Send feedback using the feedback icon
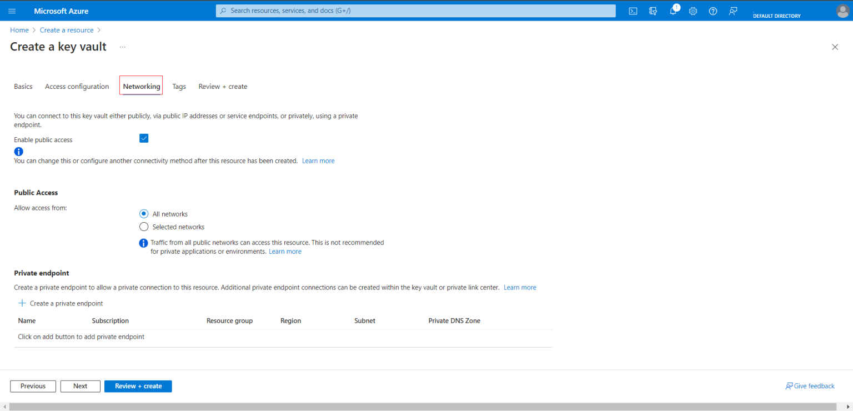Viewport: 853px width, 411px height. (732, 11)
